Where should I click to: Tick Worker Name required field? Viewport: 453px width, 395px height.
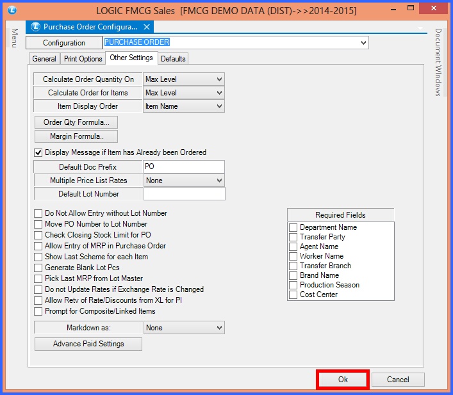pyautogui.click(x=293, y=256)
